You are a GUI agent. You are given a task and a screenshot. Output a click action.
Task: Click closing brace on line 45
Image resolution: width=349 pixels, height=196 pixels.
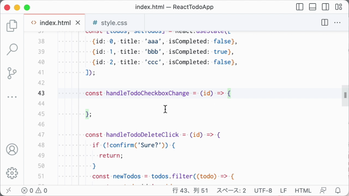pos(87,114)
